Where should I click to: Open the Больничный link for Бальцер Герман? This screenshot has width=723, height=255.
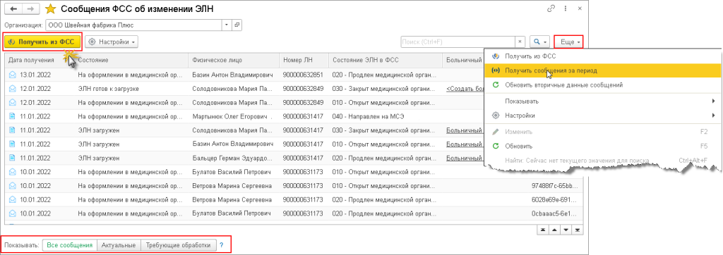click(x=465, y=158)
